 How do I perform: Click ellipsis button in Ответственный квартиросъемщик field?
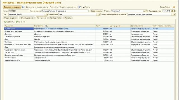[x=172, y=14]
